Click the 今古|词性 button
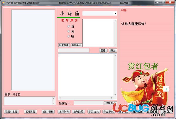The width and height of the screenshot is (176, 119). click(109, 112)
